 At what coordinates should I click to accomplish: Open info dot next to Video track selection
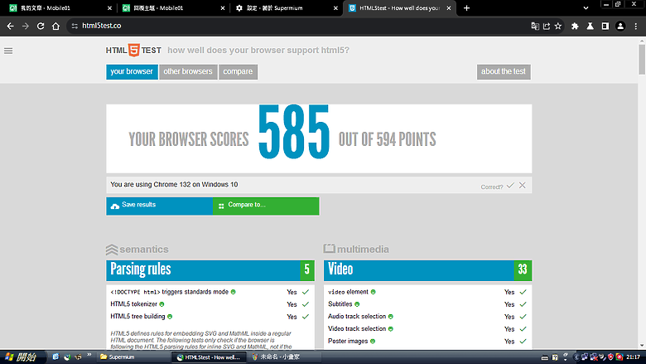(391, 329)
